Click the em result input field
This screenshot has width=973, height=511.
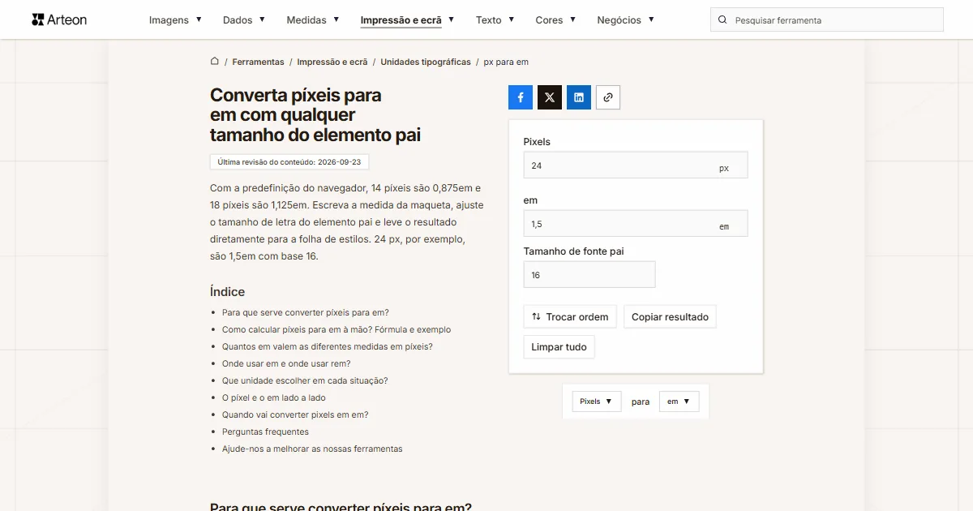point(636,223)
